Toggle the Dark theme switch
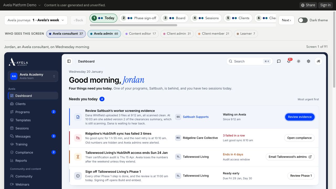336x189 pixels. click(x=303, y=20)
